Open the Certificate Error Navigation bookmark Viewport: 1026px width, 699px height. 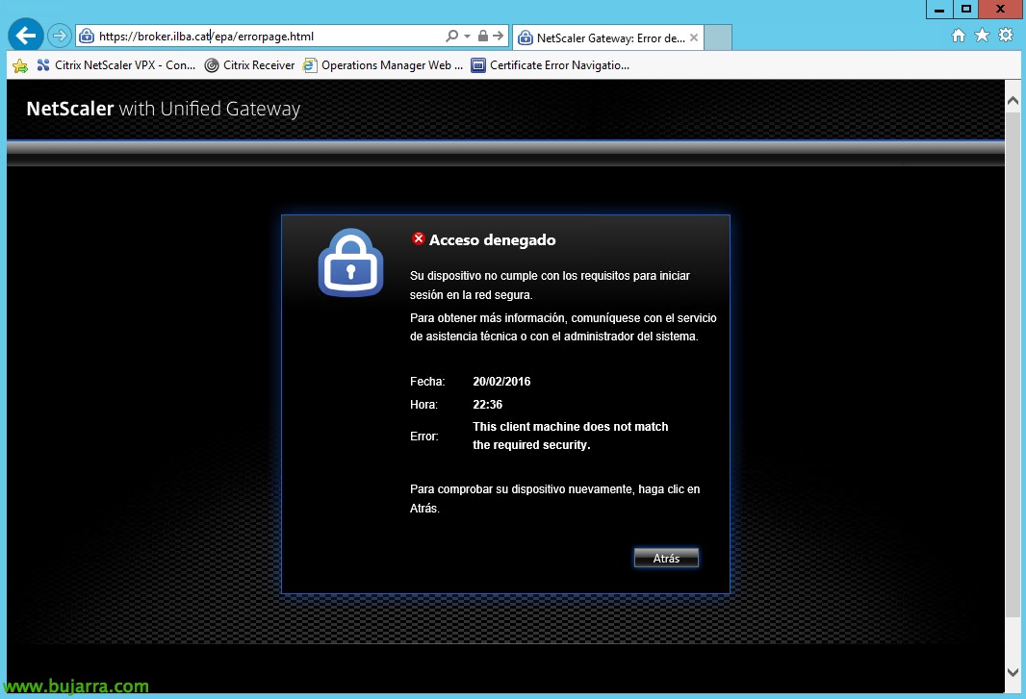click(551, 65)
